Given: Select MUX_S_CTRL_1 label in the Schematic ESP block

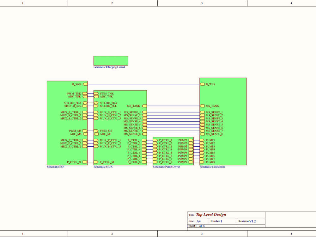Looking at the screenshot, I should click(x=71, y=112).
